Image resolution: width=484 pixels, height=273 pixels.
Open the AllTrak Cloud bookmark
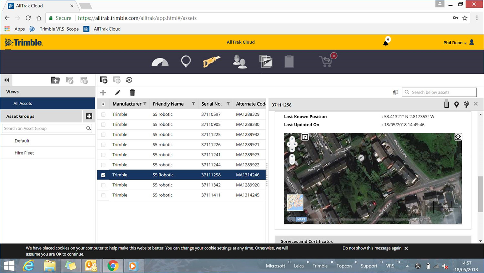(x=102, y=29)
